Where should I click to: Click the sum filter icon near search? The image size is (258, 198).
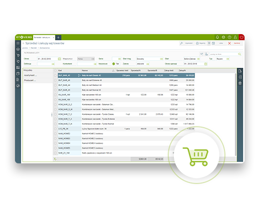tap(206, 54)
